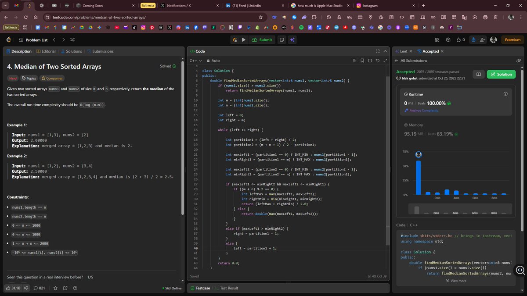The image size is (527, 296).
Task: Expand the editor with the diagonal arrows icon
Action: point(385,61)
